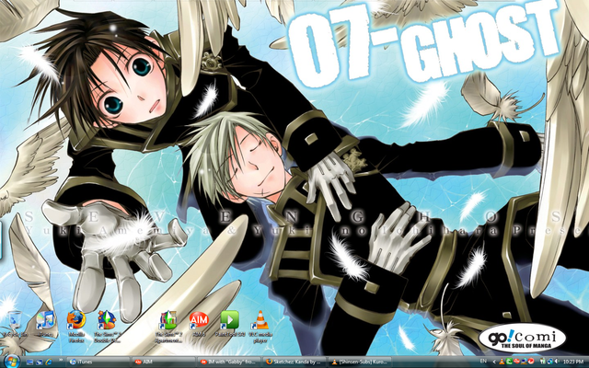Screen dimensions: 589x368
Task: Launch the iTunes desktop shortcut
Action: (46, 324)
